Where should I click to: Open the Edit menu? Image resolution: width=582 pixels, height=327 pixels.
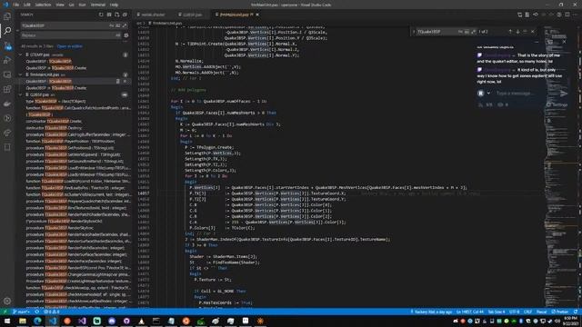[x=26, y=5]
